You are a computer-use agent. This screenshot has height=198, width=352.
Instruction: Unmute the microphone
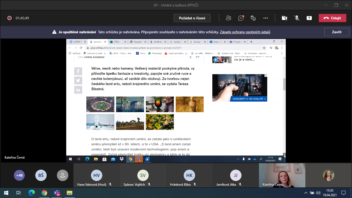(x=297, y=18)
